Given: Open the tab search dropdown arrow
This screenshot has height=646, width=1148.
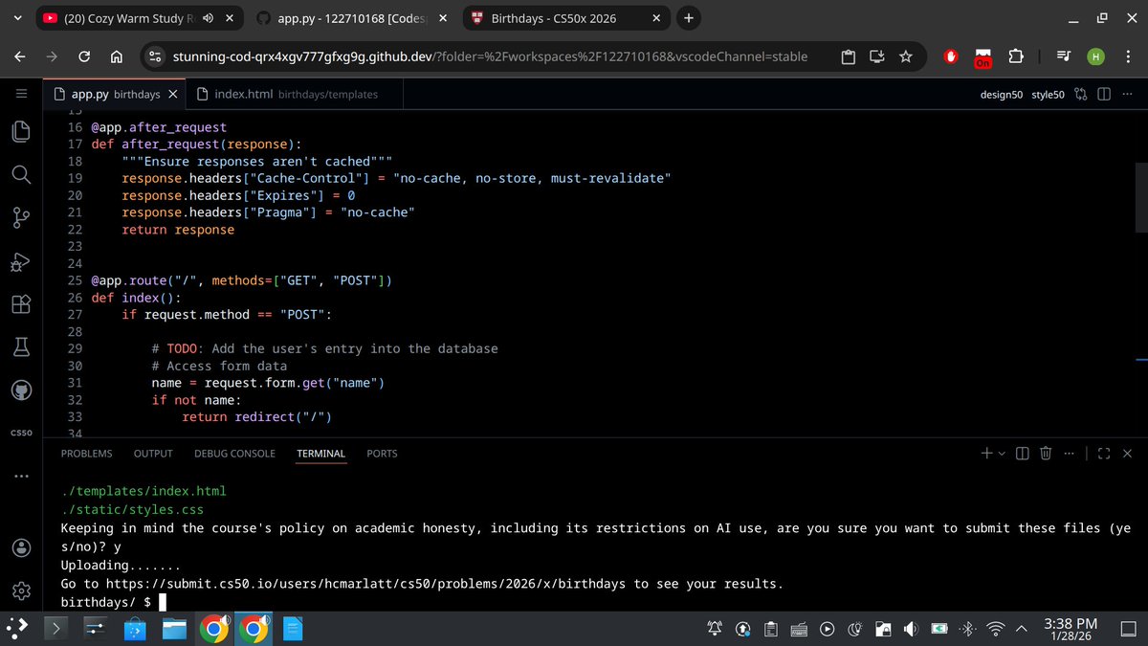Looking at the screenshot, I should coord(16,17).
